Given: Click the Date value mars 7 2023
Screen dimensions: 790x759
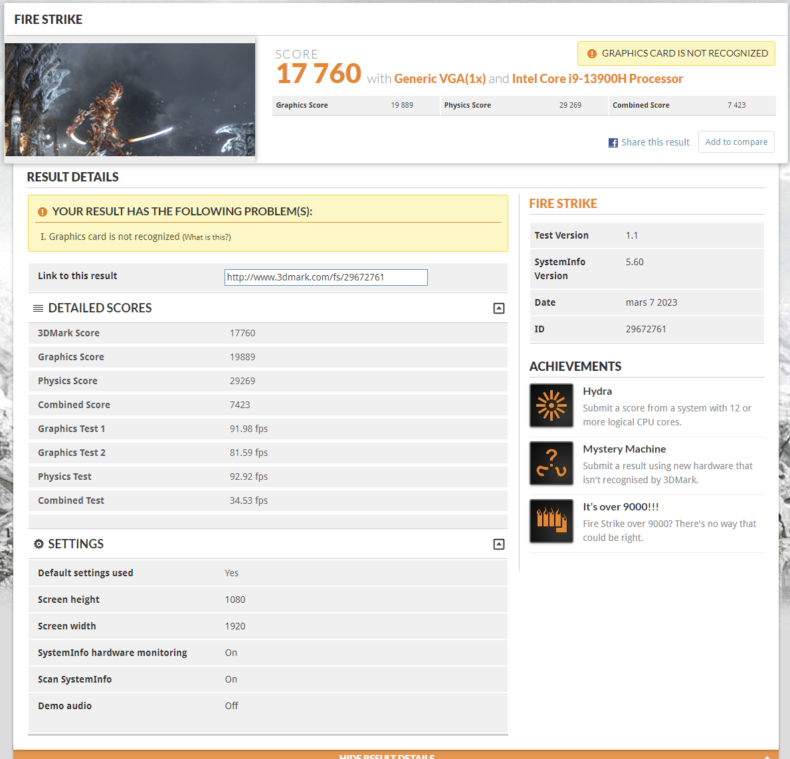Looking at the screenshot, I should click(651, 302).
